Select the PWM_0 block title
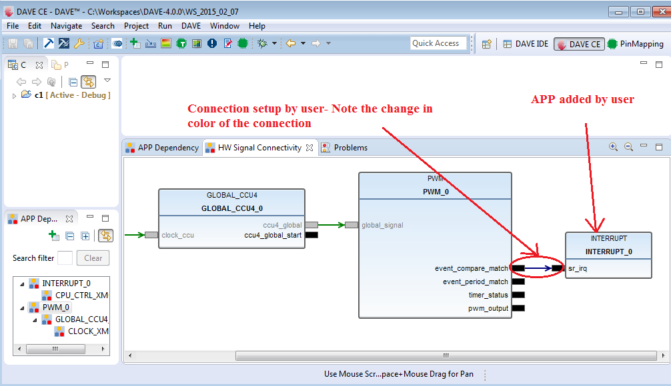The image size is (671, 386). point(436,192)
